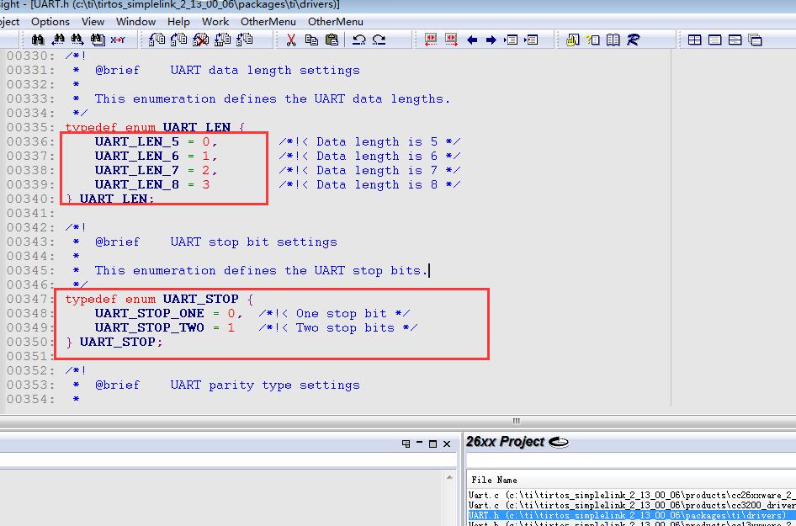Click the Search binoculars icon
This screenshot has height=526, width=796.
click(x=38, y=40)
